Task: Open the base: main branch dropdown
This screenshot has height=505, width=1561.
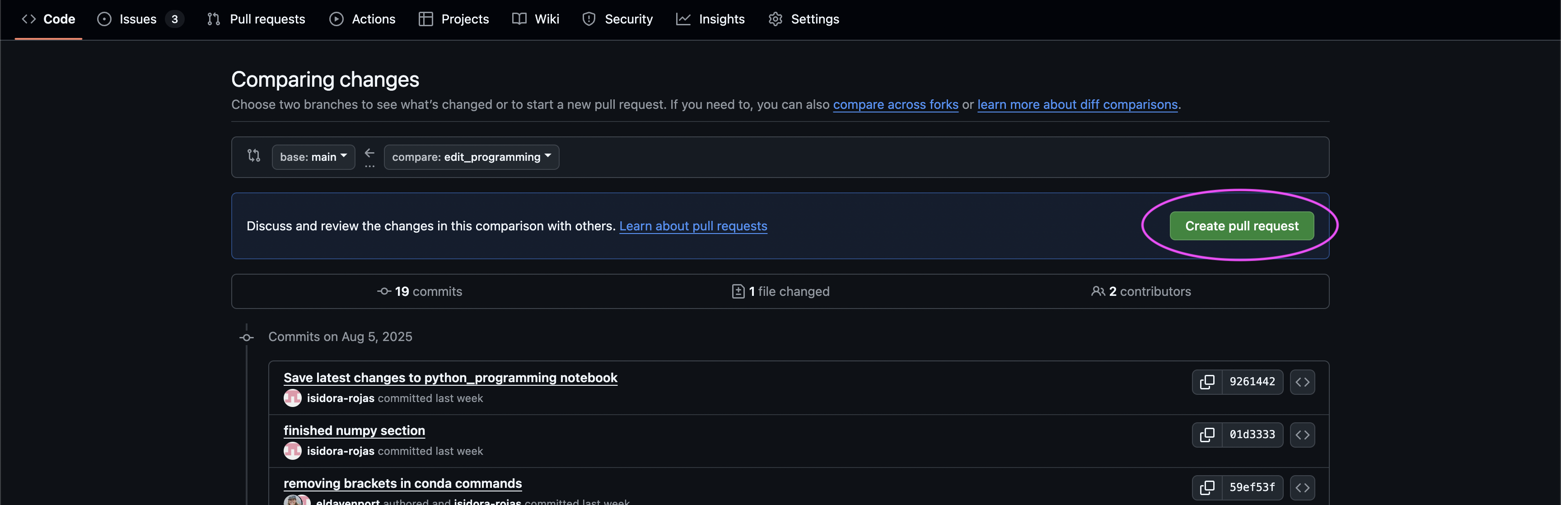Action: click(x=313, y=157)
